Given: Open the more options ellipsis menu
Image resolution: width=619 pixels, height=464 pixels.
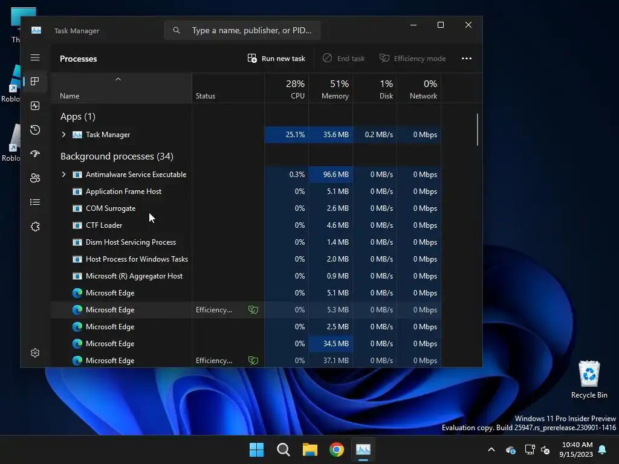Looking at the screenshot, I should click(x=467, y=59).
